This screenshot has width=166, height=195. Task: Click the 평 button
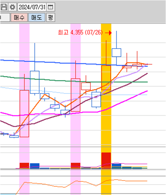pyautogui.click(x=51, y=17)
